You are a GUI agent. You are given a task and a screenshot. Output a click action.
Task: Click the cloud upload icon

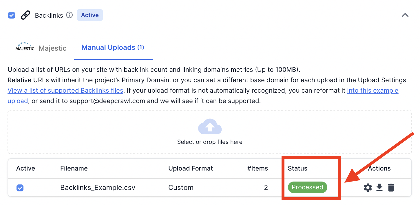(209, 127)
